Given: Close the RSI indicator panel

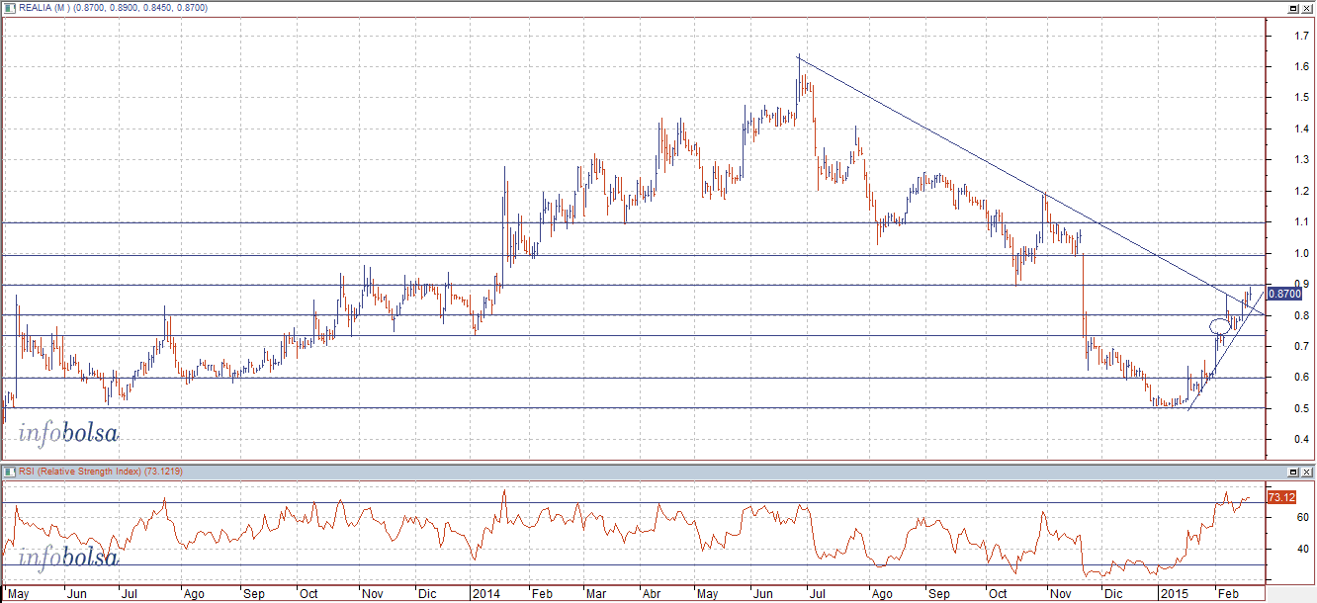Looking at the screenshot, I should 1307,473.
